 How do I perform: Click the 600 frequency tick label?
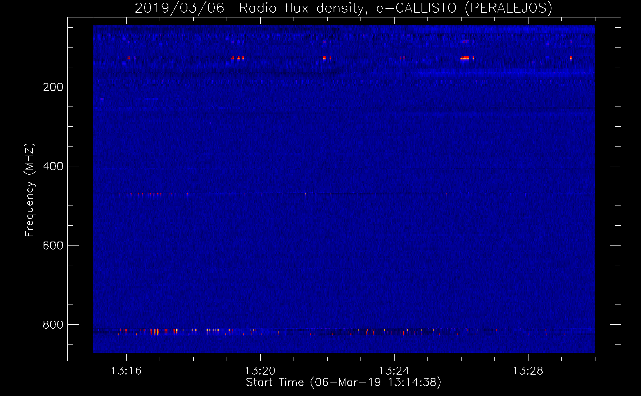(x=53, y=246)
